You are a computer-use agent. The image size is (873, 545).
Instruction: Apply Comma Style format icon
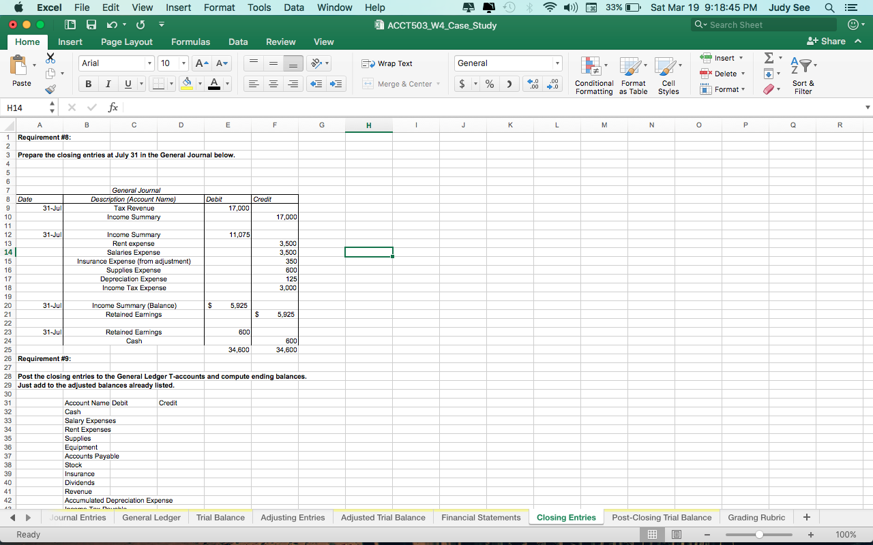coord(509,84)
